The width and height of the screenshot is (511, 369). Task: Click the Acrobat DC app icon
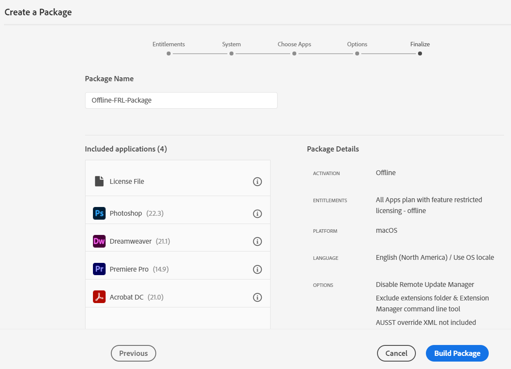pos(99,297)
